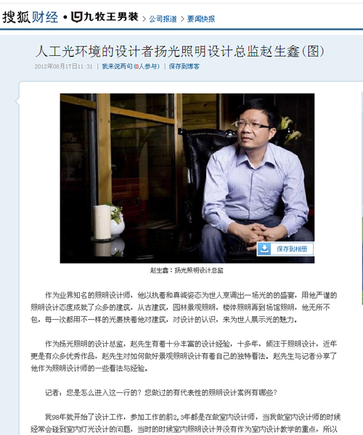Screen dimensions: 363x435
Task: Click the arrow before 要闻快报 breadcrumb
Action: point(182,19)
